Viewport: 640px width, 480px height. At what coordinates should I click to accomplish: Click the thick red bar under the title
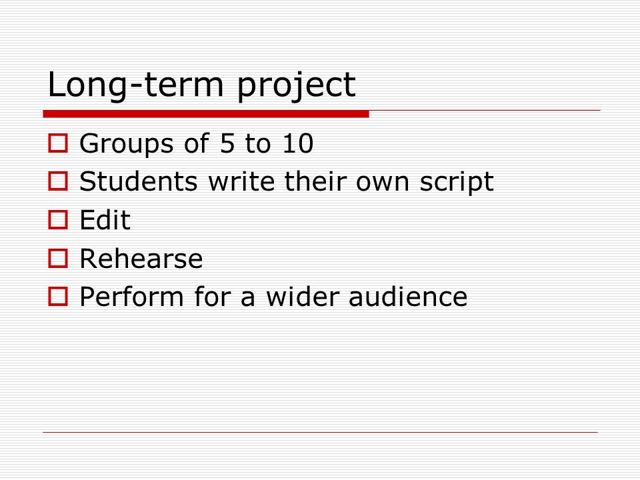tap(206, 114)
